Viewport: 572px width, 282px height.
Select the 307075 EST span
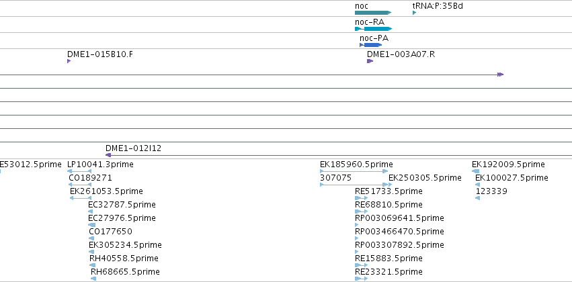(354, 185)
